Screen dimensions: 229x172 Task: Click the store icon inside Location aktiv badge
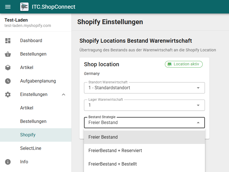click(170, 64)
